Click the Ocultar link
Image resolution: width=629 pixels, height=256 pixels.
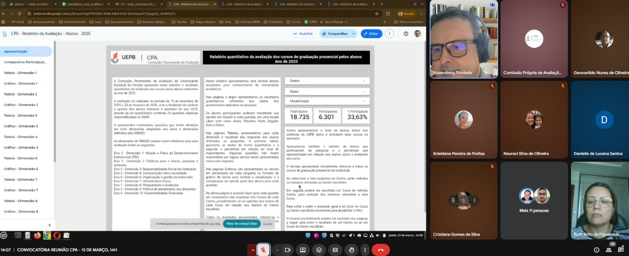pos(268,224)
